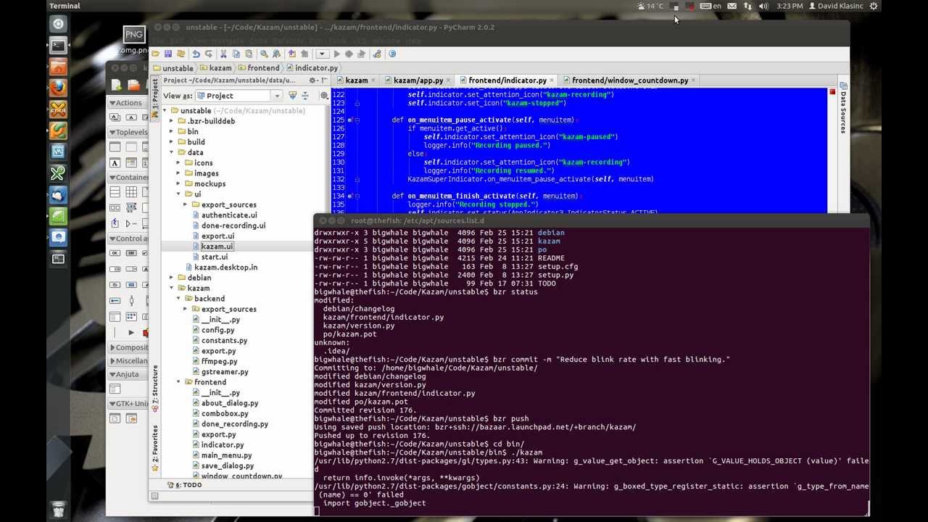Expand the Anjuta section in Glade palette
Viewport: 928px width, 522px height.
[113, 374]
